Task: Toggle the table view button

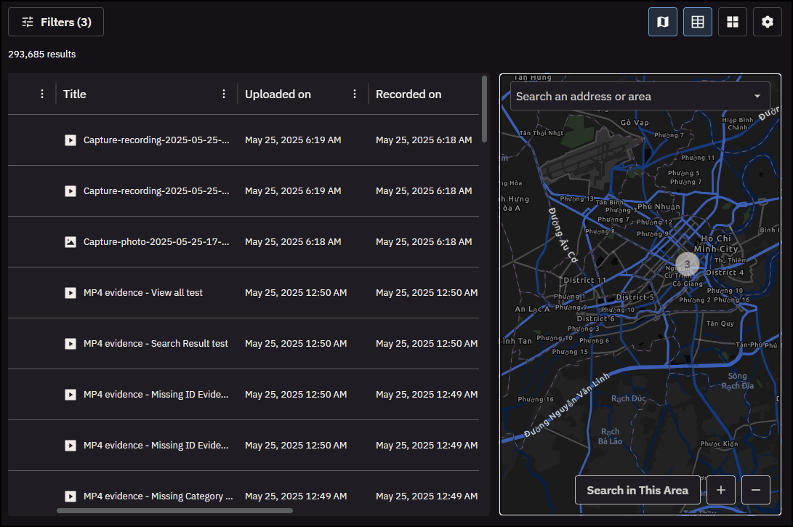Action: coord(698,22)
